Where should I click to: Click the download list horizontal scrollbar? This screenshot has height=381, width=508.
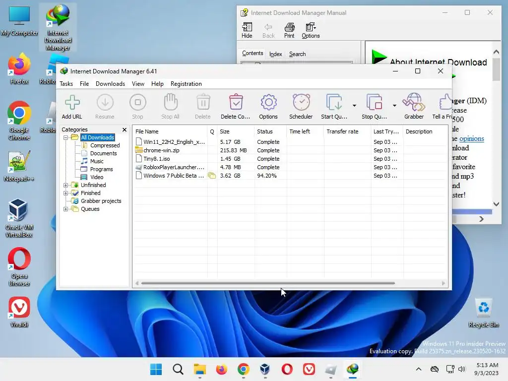point(268,283)
